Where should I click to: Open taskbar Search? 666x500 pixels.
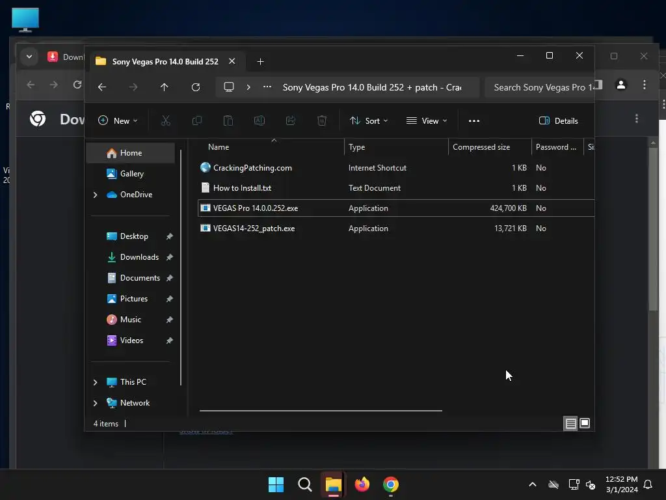pyautogui.click(x=305, y=484)
